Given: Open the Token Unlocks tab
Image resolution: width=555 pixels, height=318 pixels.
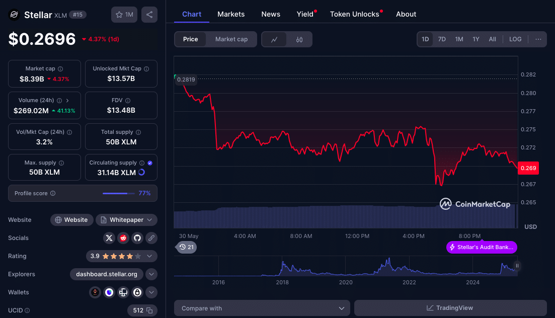Looking at the screenshot, I should (x=354, y=14).
